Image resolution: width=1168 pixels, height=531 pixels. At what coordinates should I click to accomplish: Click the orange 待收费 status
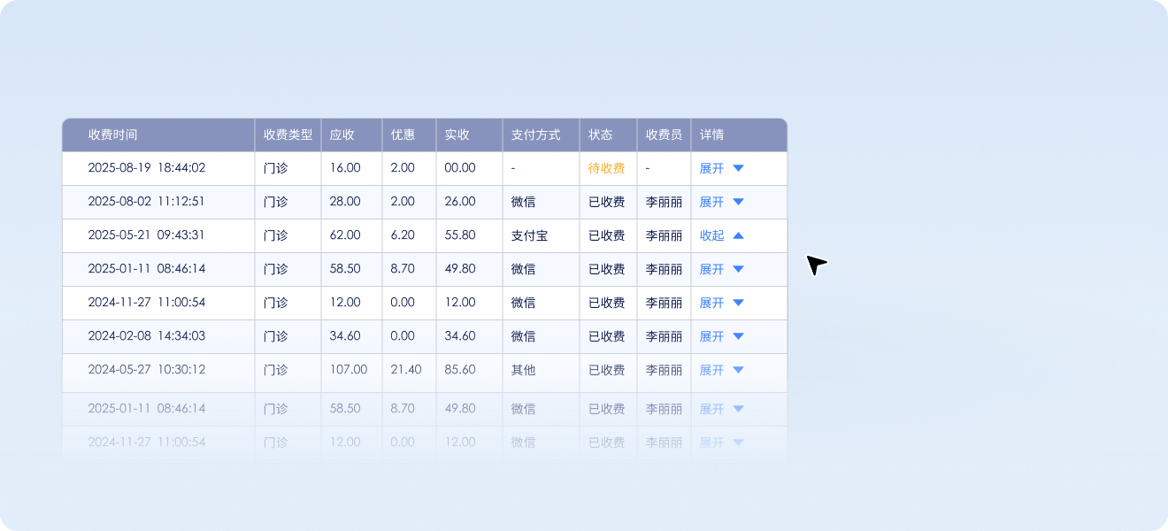coord(606,168)
